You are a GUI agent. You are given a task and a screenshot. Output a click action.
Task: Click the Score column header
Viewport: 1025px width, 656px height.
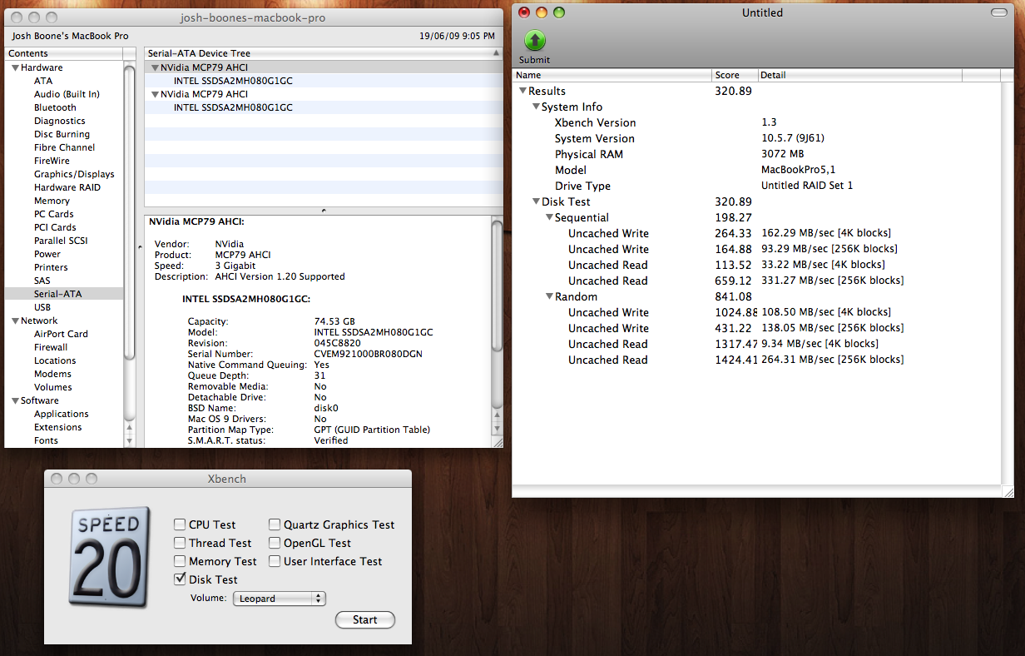[735, 75]
